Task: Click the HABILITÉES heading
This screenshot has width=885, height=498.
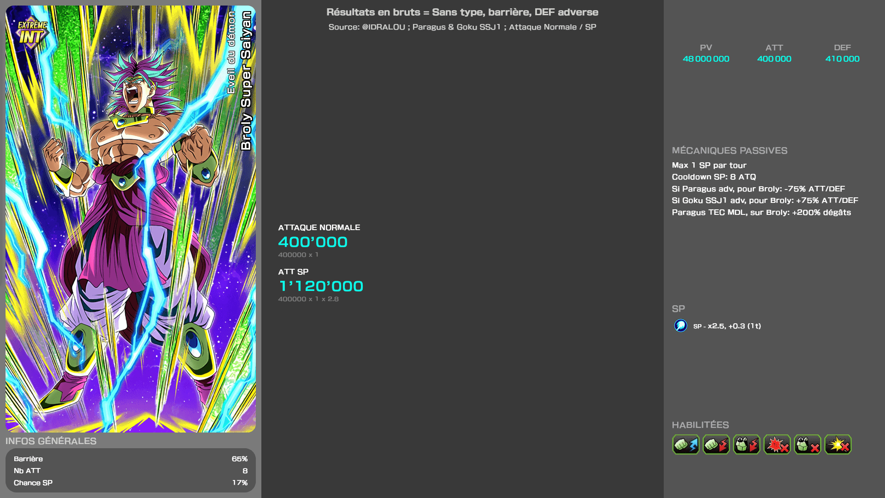Action: pyautogui.click(x=700, y=425)
